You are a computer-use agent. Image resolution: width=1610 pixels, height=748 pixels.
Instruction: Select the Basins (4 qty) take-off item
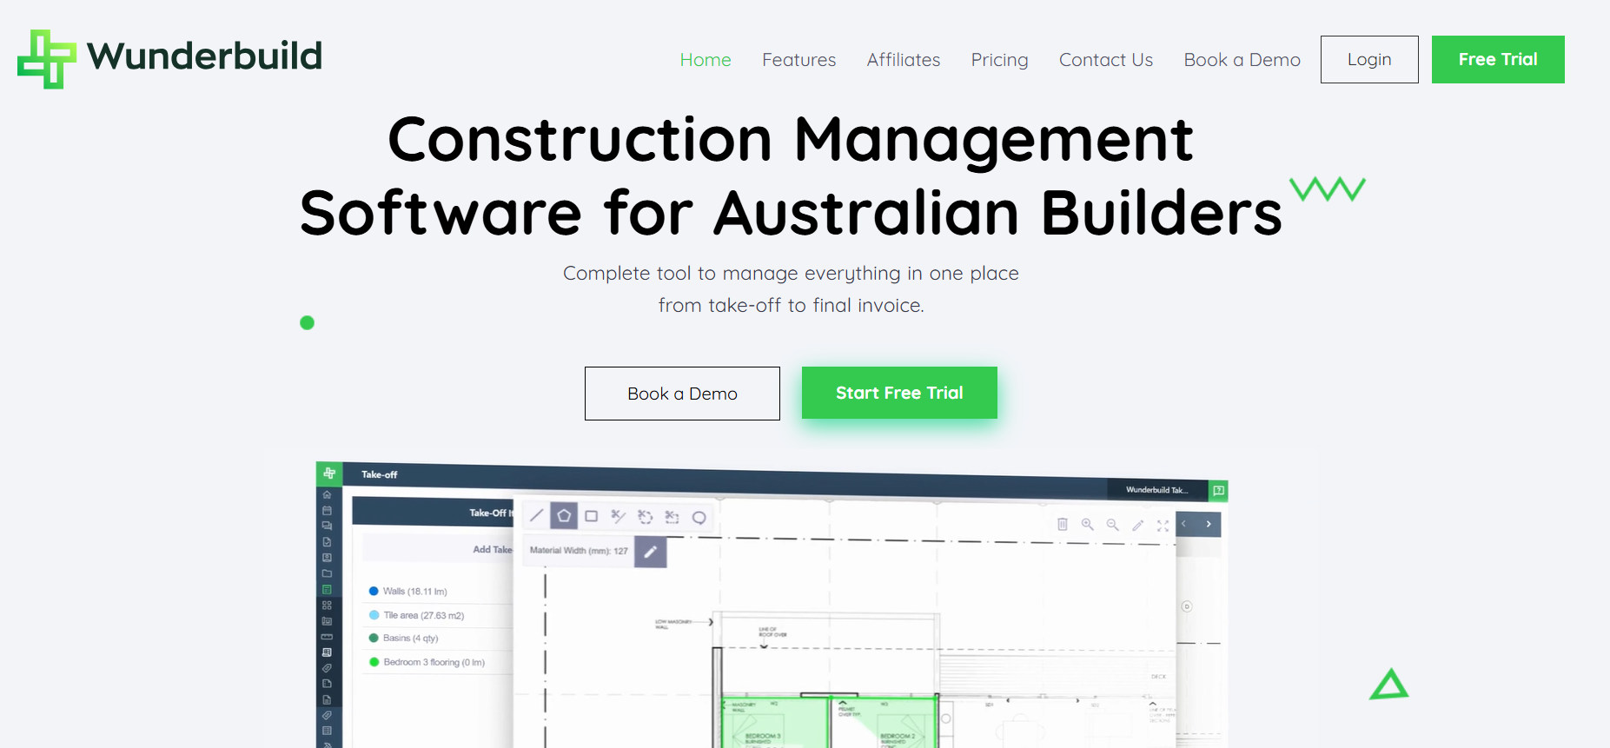coord(411,639)
